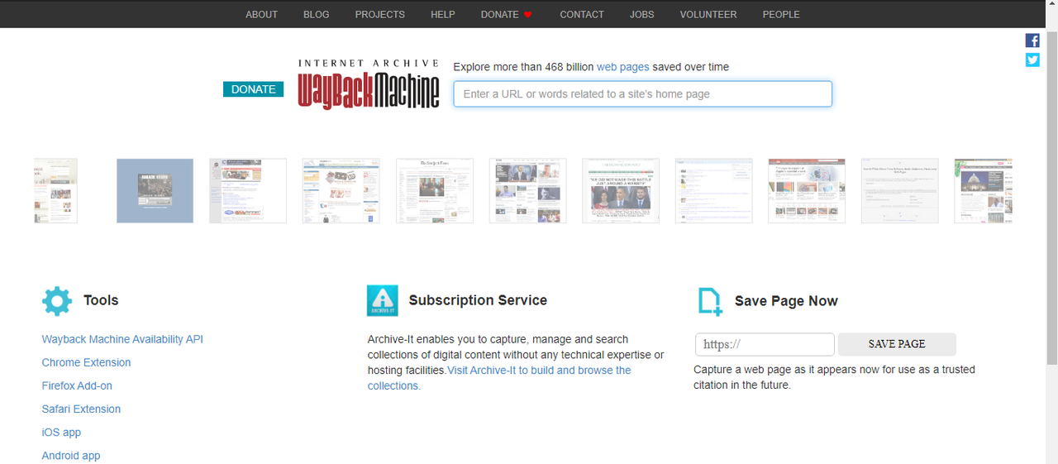Click the Save Page Now page icon
This screenshot has height=464, width=1058.
coord(710,302)
